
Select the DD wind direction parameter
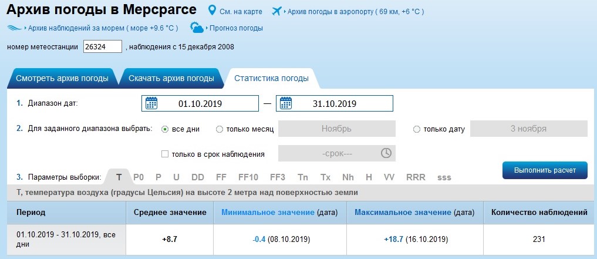coord(198,177)
